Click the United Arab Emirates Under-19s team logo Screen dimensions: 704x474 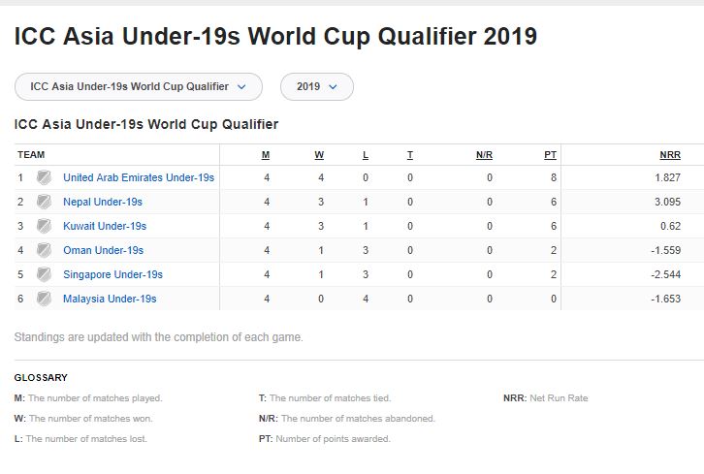(44, 177)
